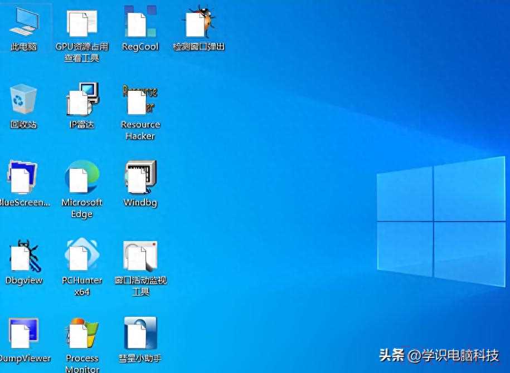Select the RegCool desktop shortcut
510x373 pixels.
140,24
